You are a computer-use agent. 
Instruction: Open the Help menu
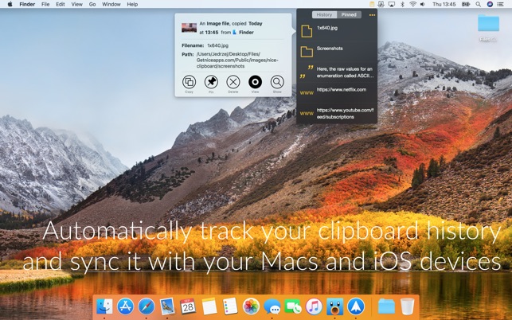pyautogui.click(x=132, y=4)
